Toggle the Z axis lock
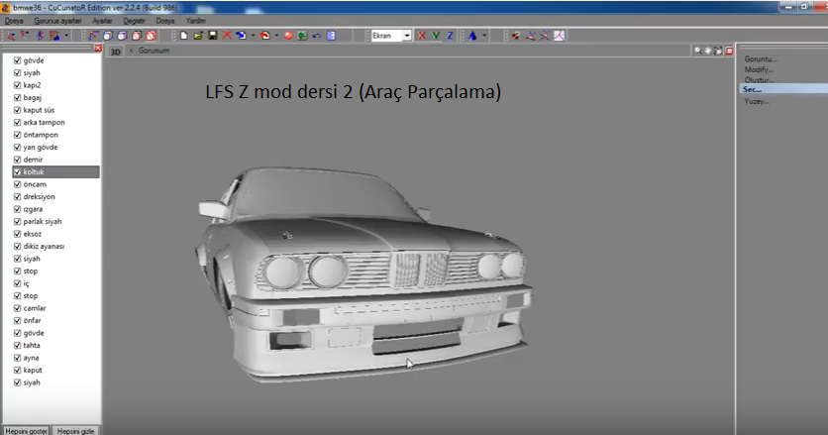828x435 pixels. [450, 36]
